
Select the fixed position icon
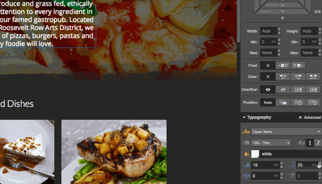coord(313,103)
